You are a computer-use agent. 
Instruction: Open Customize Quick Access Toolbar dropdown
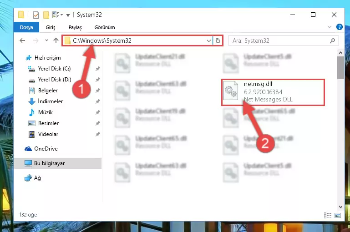click(68, 15)
